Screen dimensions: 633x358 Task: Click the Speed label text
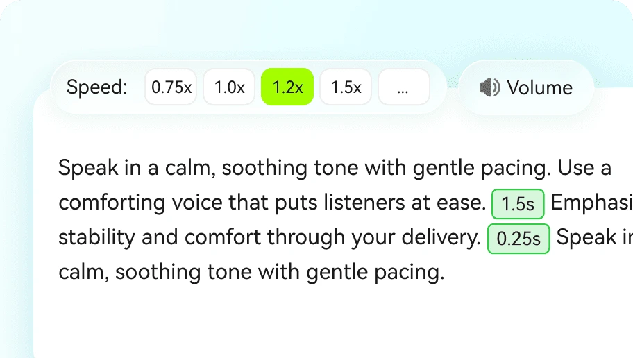click(x=97, y=87)
